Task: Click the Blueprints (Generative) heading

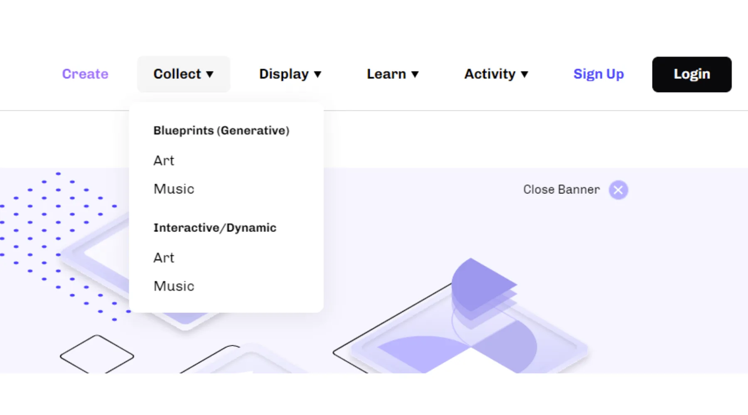Action: coord(221,131)
